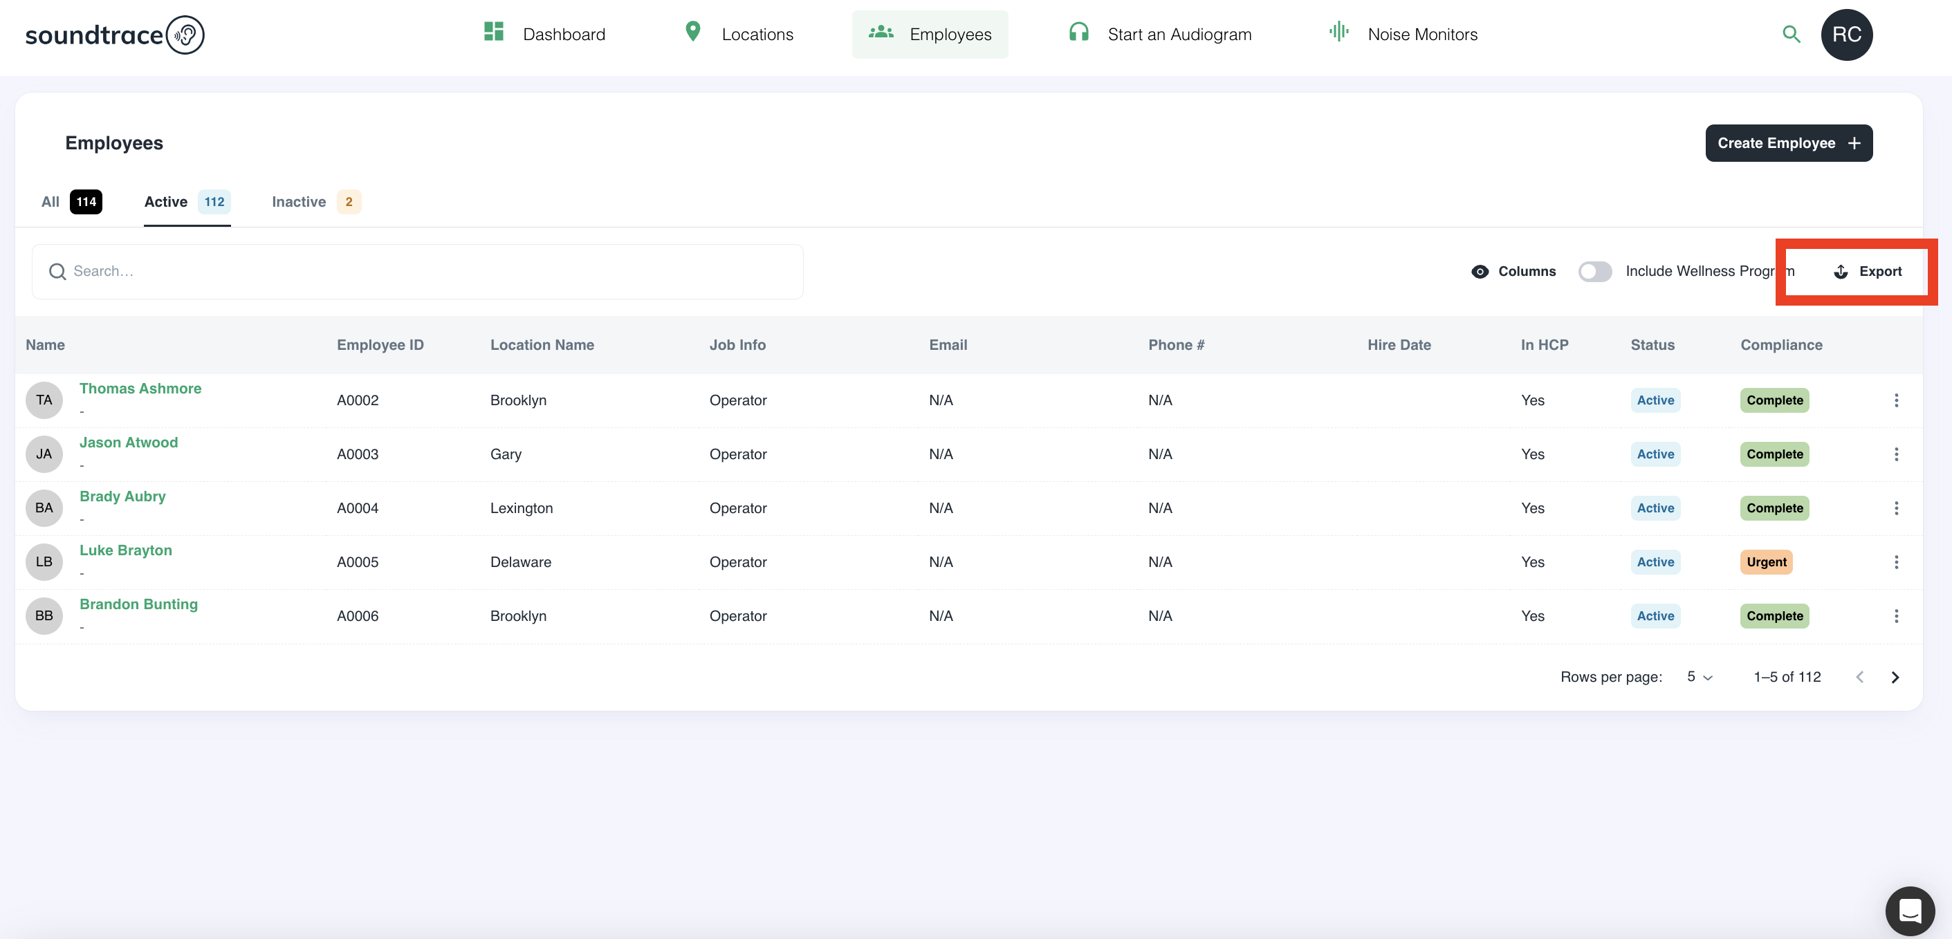Image resolution: width=1952 pixels, height=939 pixels.
Task: Sort by Job Info column header
Action: click(x=737, y=344)
